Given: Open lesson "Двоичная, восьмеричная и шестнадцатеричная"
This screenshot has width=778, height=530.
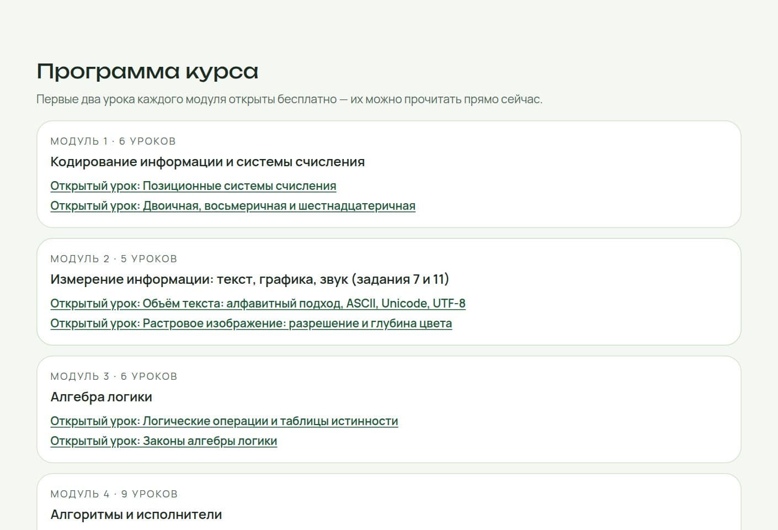Looking at the screenshot, I should pos(233,206).
